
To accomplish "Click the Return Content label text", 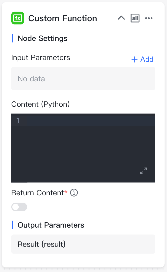I will [x=38, y=193].
